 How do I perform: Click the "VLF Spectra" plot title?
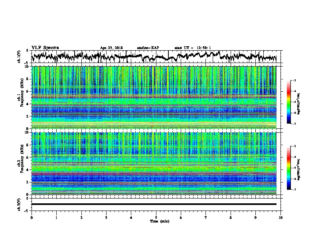(x=45, y=47)
